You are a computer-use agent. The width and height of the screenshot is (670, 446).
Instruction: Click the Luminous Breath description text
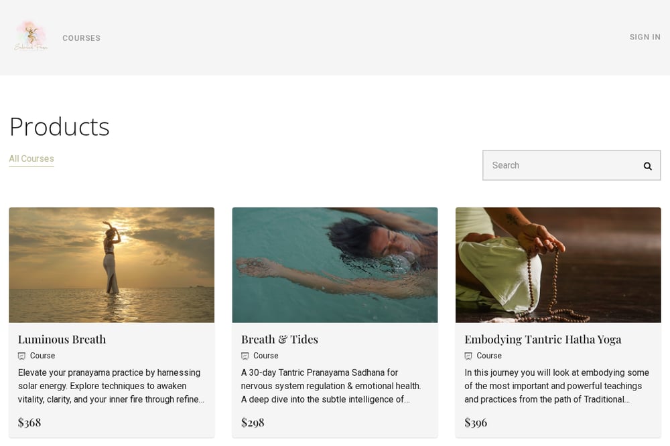click(111, 386)
